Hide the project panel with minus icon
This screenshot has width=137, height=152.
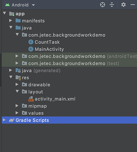133,5
